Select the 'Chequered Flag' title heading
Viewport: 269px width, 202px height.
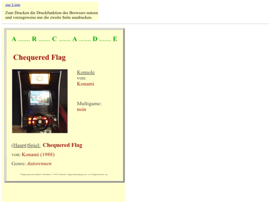coord(39,57)
